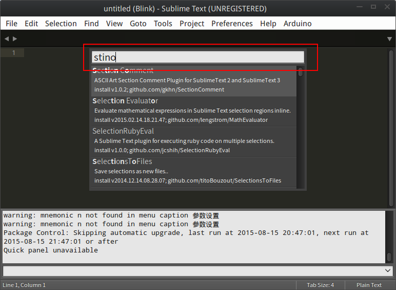The image size is (396, 290).
Task: Close the Sublime Text window
Action: coord(387,7)
